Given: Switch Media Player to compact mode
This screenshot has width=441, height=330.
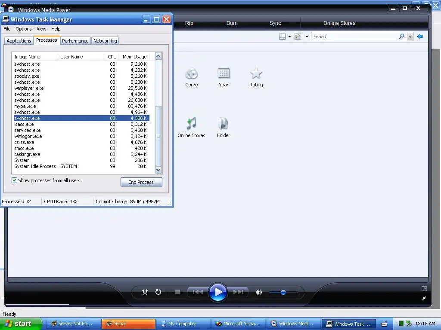Looking at the screenshot, I should (x=424, y=298).
